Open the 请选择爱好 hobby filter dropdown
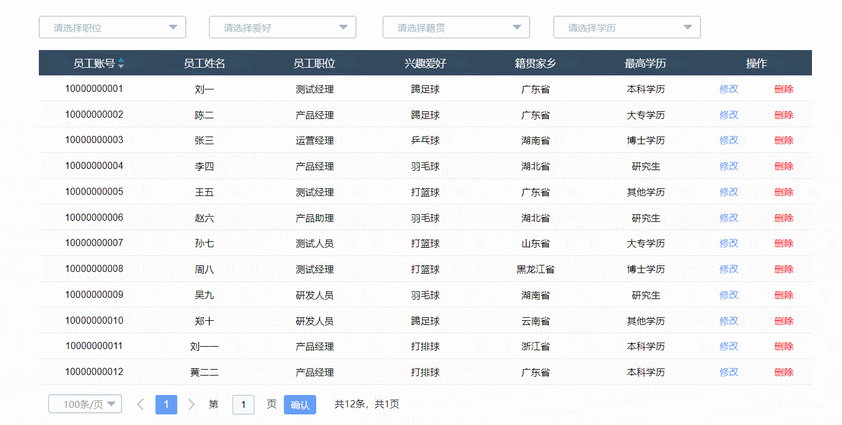This screenshot has width=842, height=425. (x=343, y=26)
